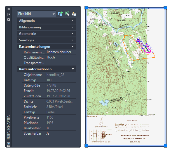Image resolution: width=171 pixels, height=154 pixels.
Task: Collapse the Rastereinstellungen section
Action: click(46, 47)
